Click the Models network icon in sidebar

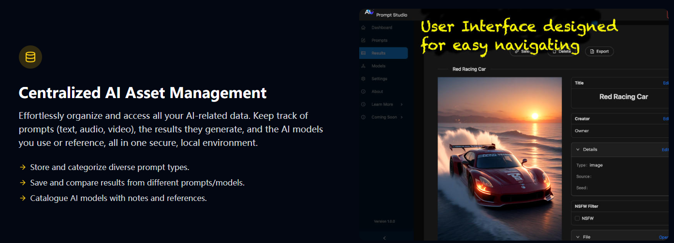click(x=364, y=66)
